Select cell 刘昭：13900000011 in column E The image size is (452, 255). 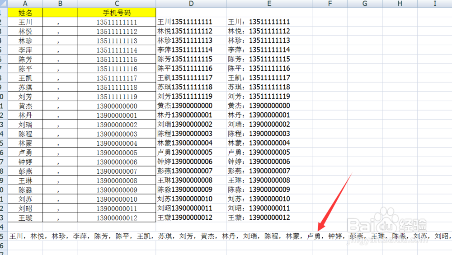(269, 208)
